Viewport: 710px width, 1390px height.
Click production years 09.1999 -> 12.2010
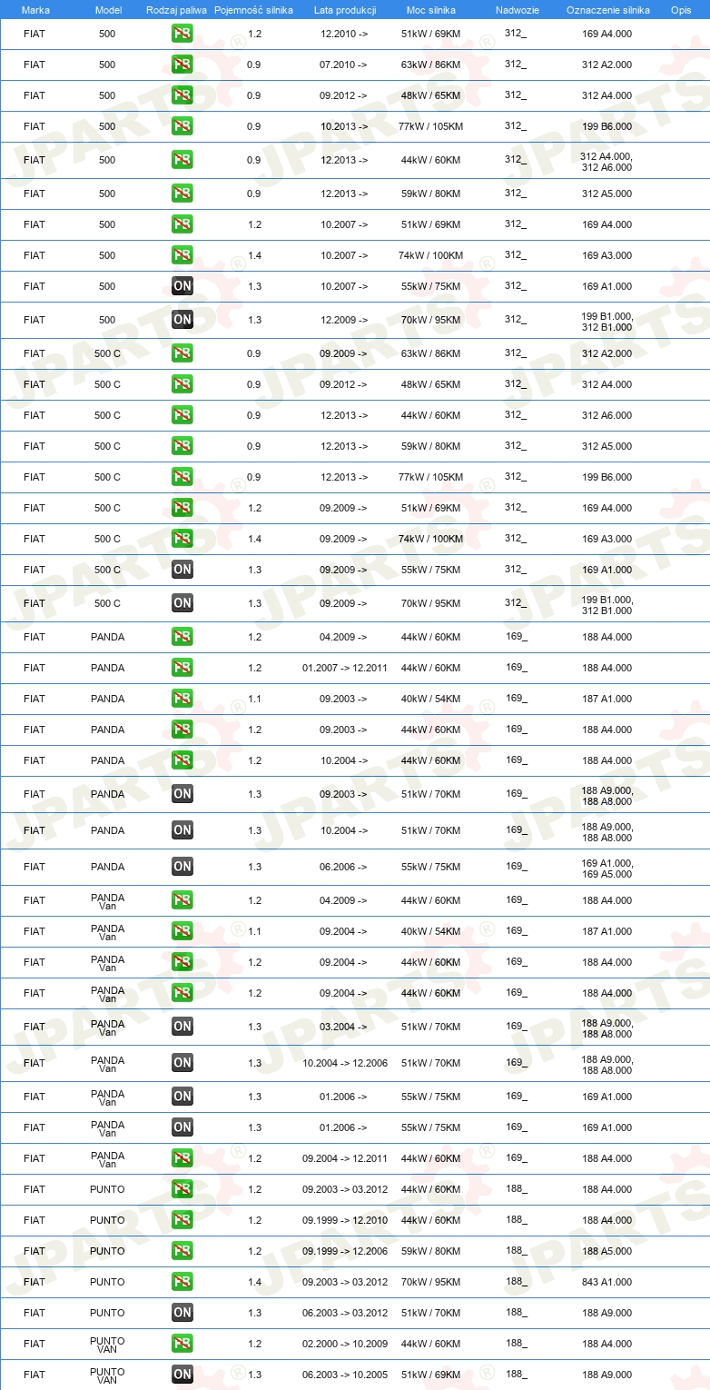pyautogui.click(x=345, y=1220)
